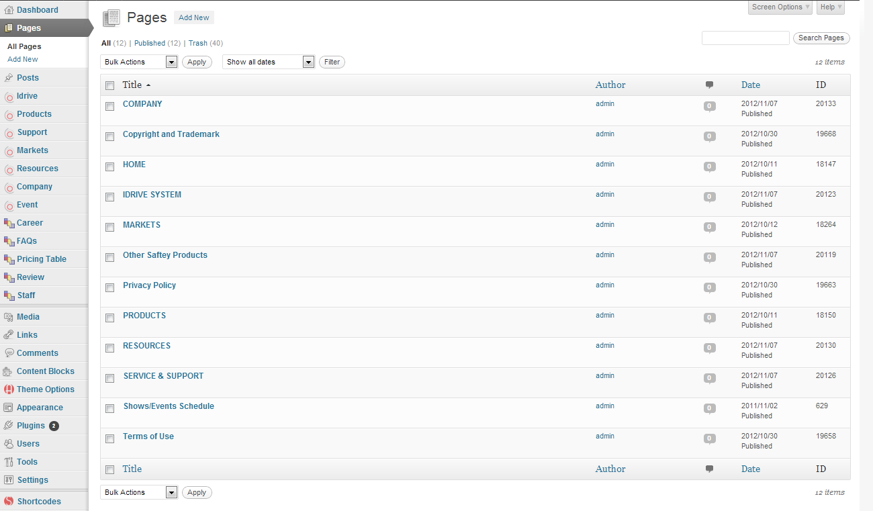Open the Show all dates dropdown

click(x=269, y=62)
